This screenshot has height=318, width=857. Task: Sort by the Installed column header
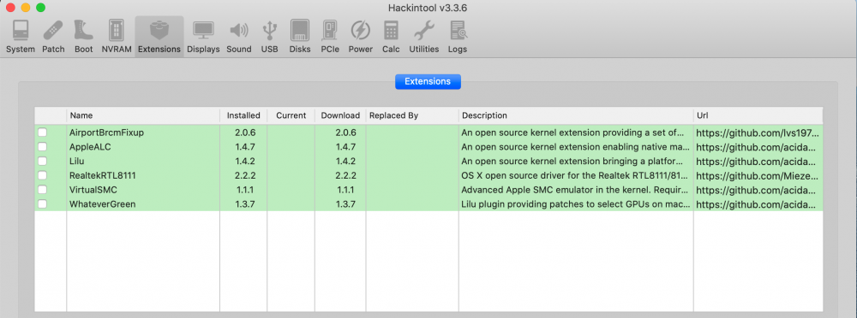[x=243, y=115]
